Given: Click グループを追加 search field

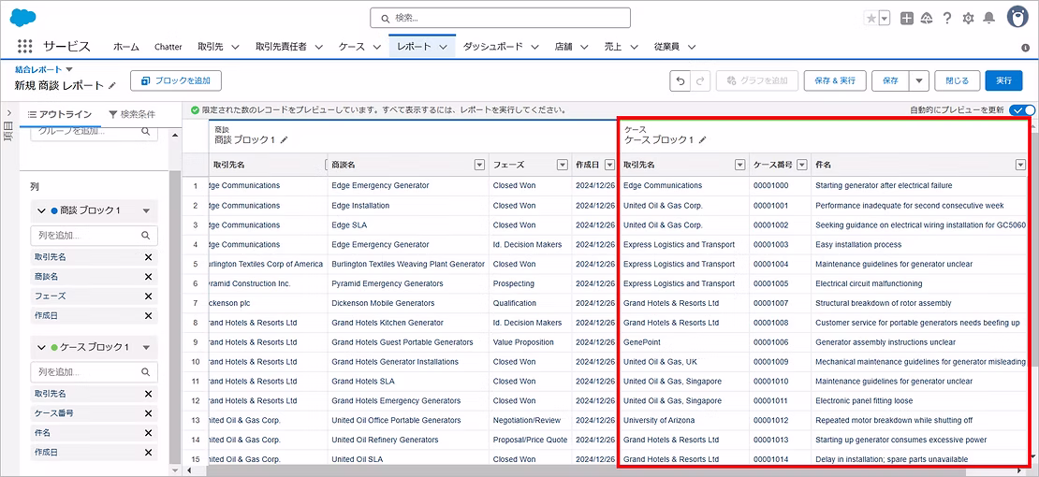Looking at the screenshot, I should click(95, 133).
